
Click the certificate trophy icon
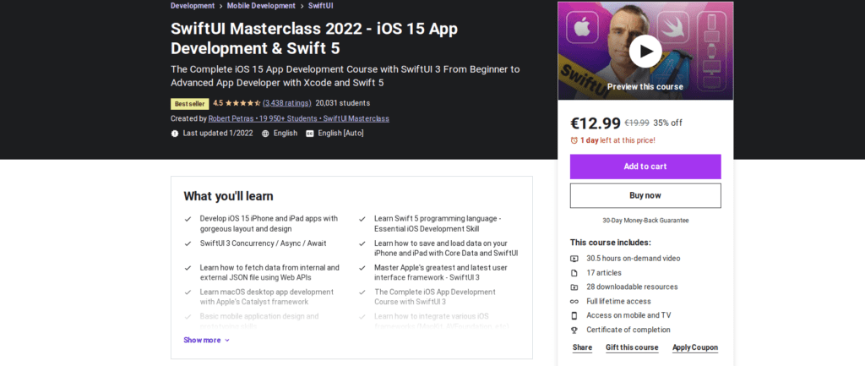click(x=574, y=330)
